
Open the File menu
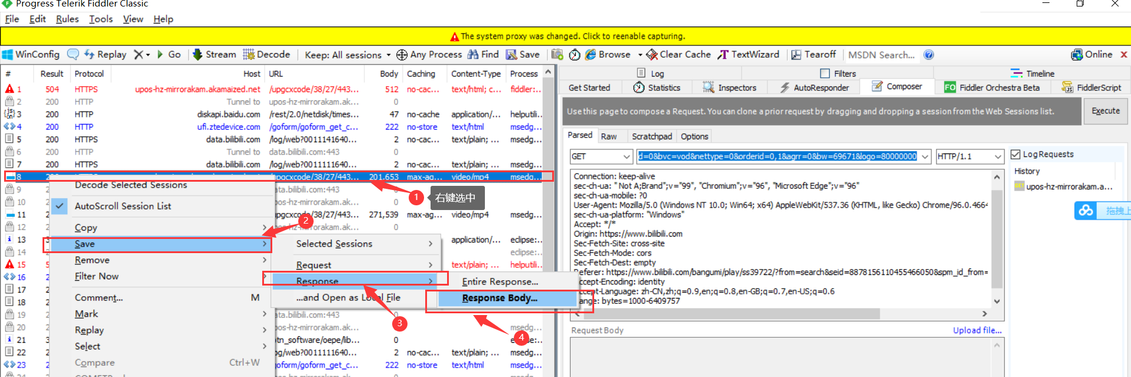(12, 19)
